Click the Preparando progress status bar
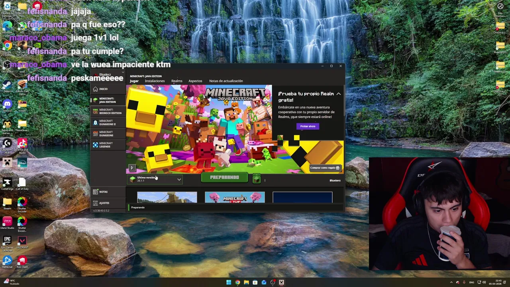The width and height of the screenshot is (510, 287). click(x=235, y=208)
